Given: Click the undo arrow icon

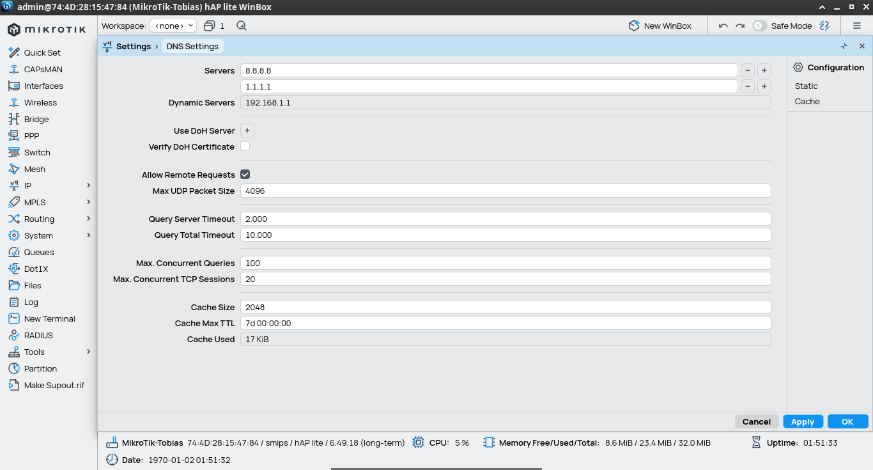Looking at the screenshot, I should 723,26.
